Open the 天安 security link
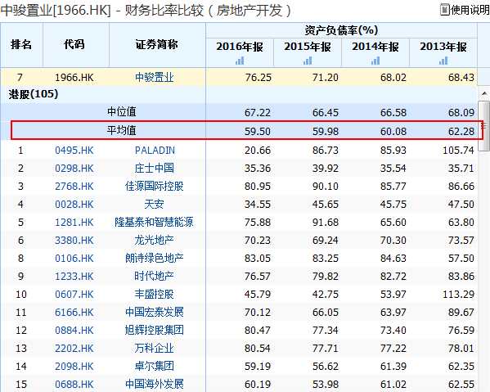 pyautogui.click(x=154, y=204)
